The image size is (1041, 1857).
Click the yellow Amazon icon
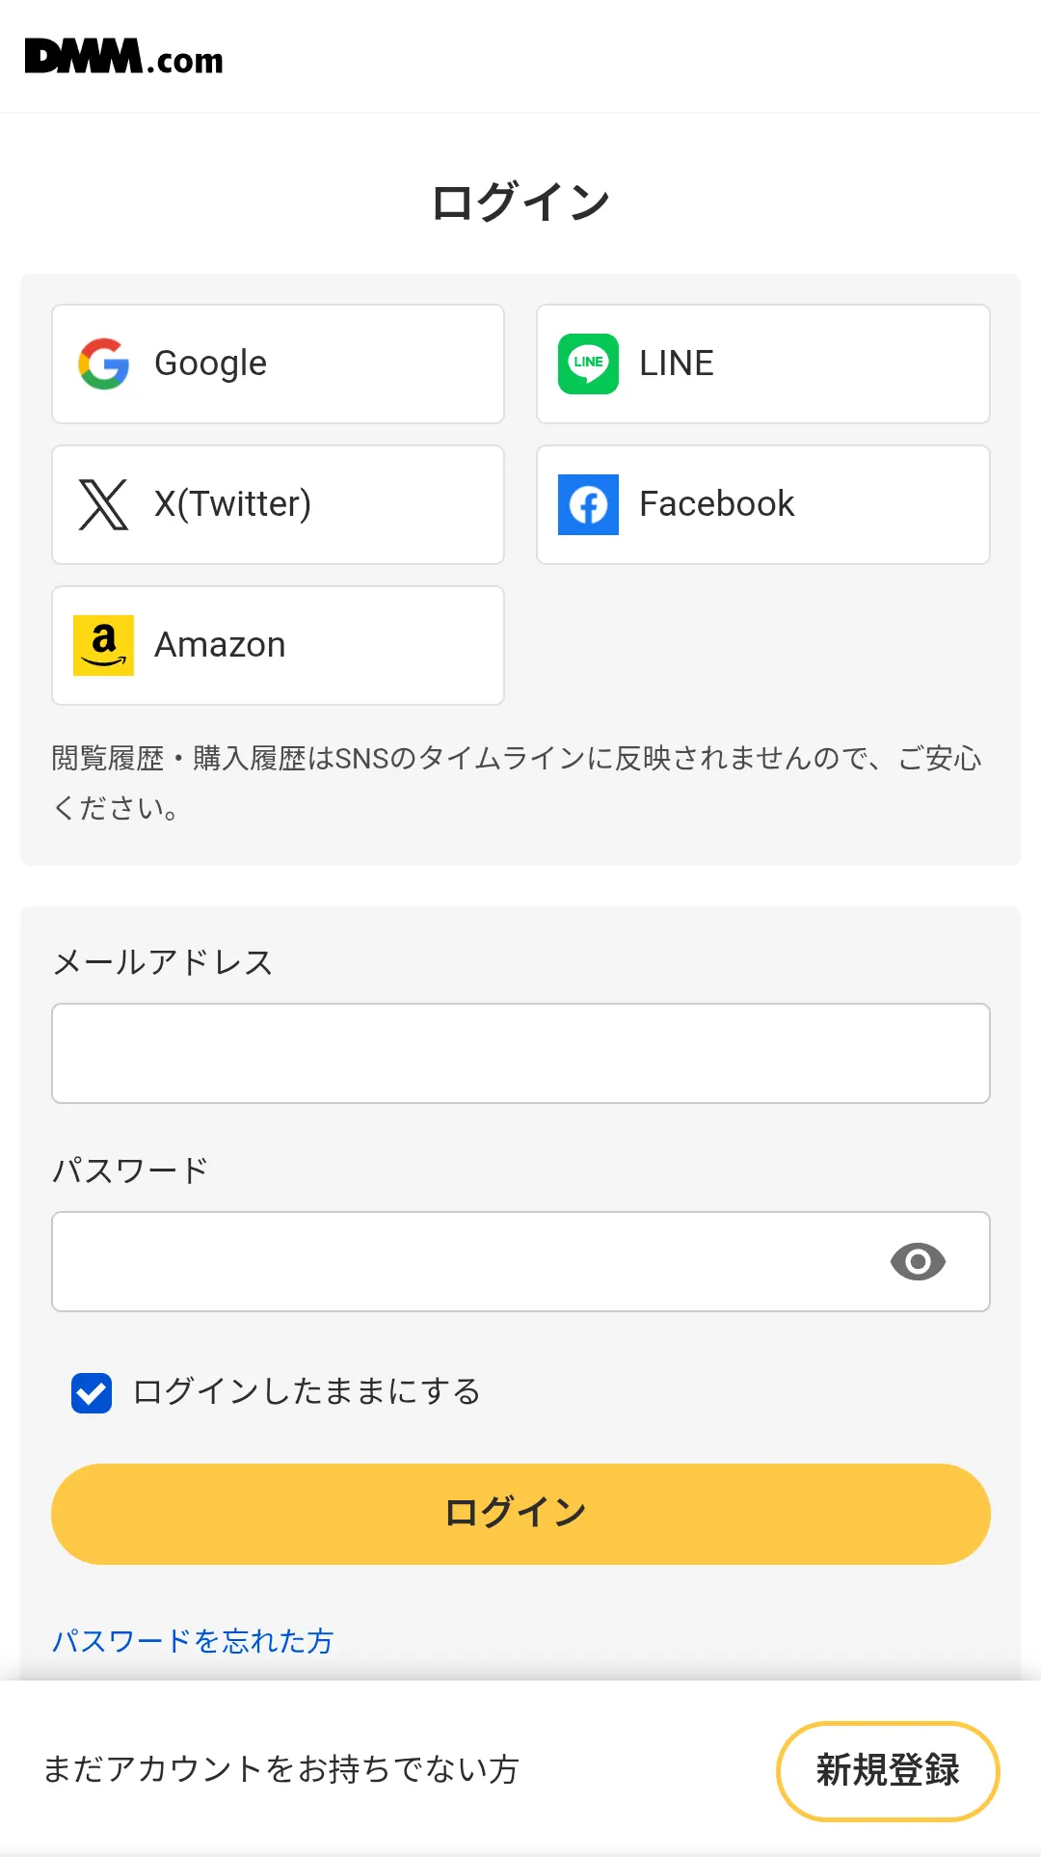click(x=103, y=645)
